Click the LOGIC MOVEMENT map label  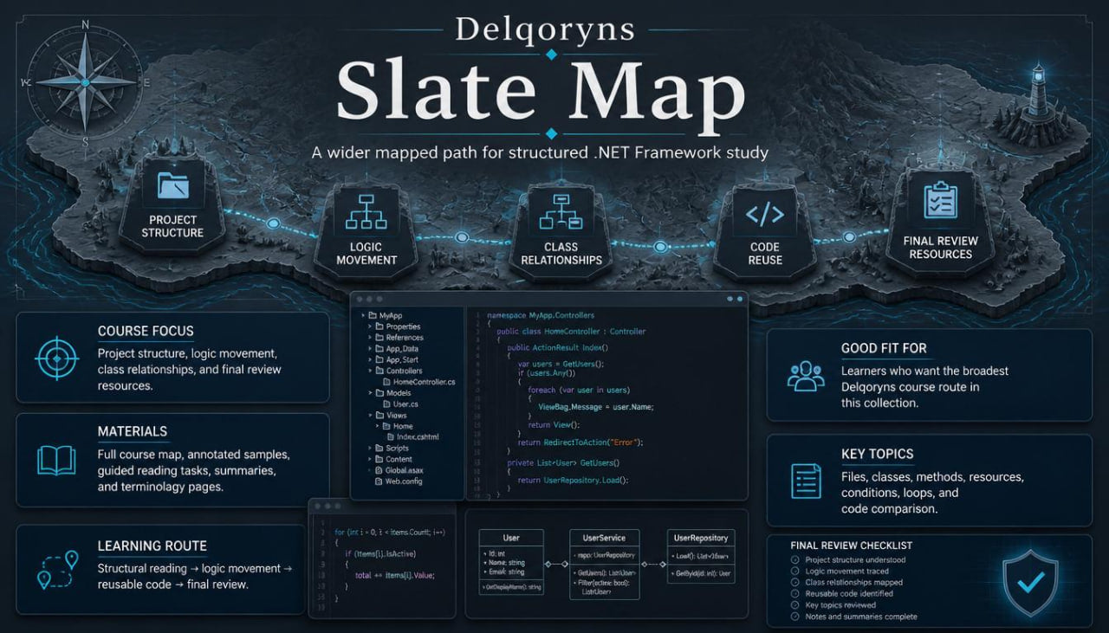tap(366, 254)
